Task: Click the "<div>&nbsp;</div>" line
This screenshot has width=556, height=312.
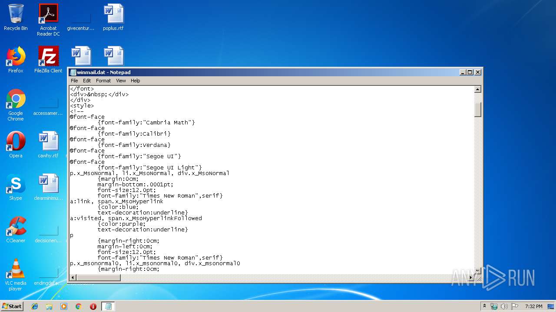Action: pyautogui.click(x=99, y=94)
